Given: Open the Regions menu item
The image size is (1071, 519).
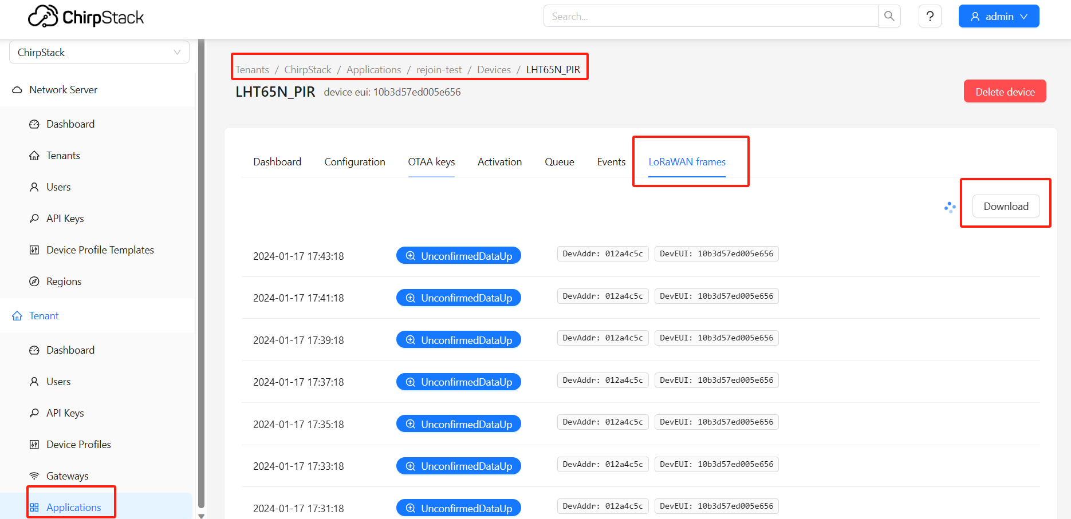Looking at the screenshot, I should 64,282.
